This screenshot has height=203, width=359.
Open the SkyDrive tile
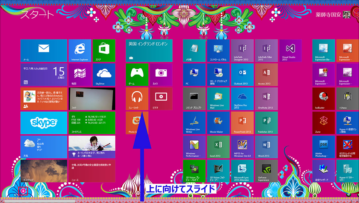tap(104, 75)
